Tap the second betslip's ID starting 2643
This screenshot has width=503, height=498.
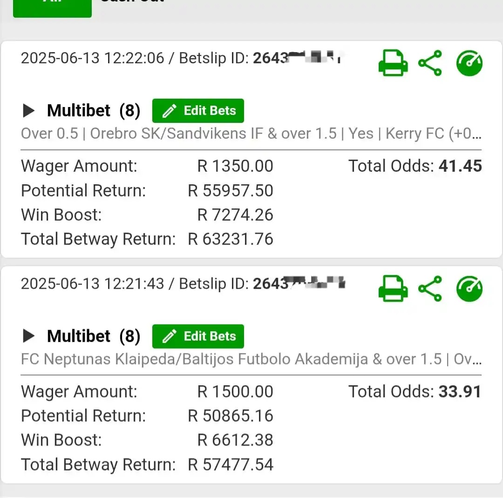(299, 283)
